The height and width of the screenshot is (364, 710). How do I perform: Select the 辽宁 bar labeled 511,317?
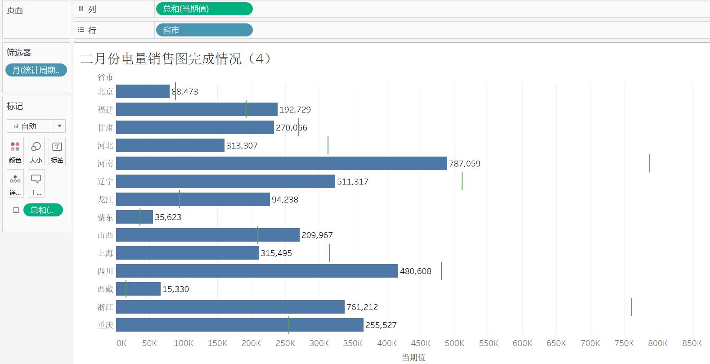[225, 181]
